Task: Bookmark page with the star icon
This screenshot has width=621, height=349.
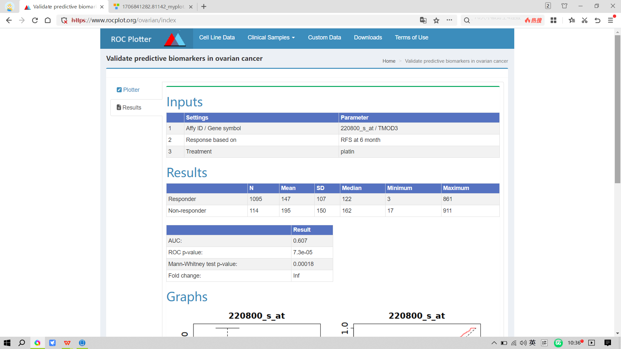Action: (x=436, y=20)
